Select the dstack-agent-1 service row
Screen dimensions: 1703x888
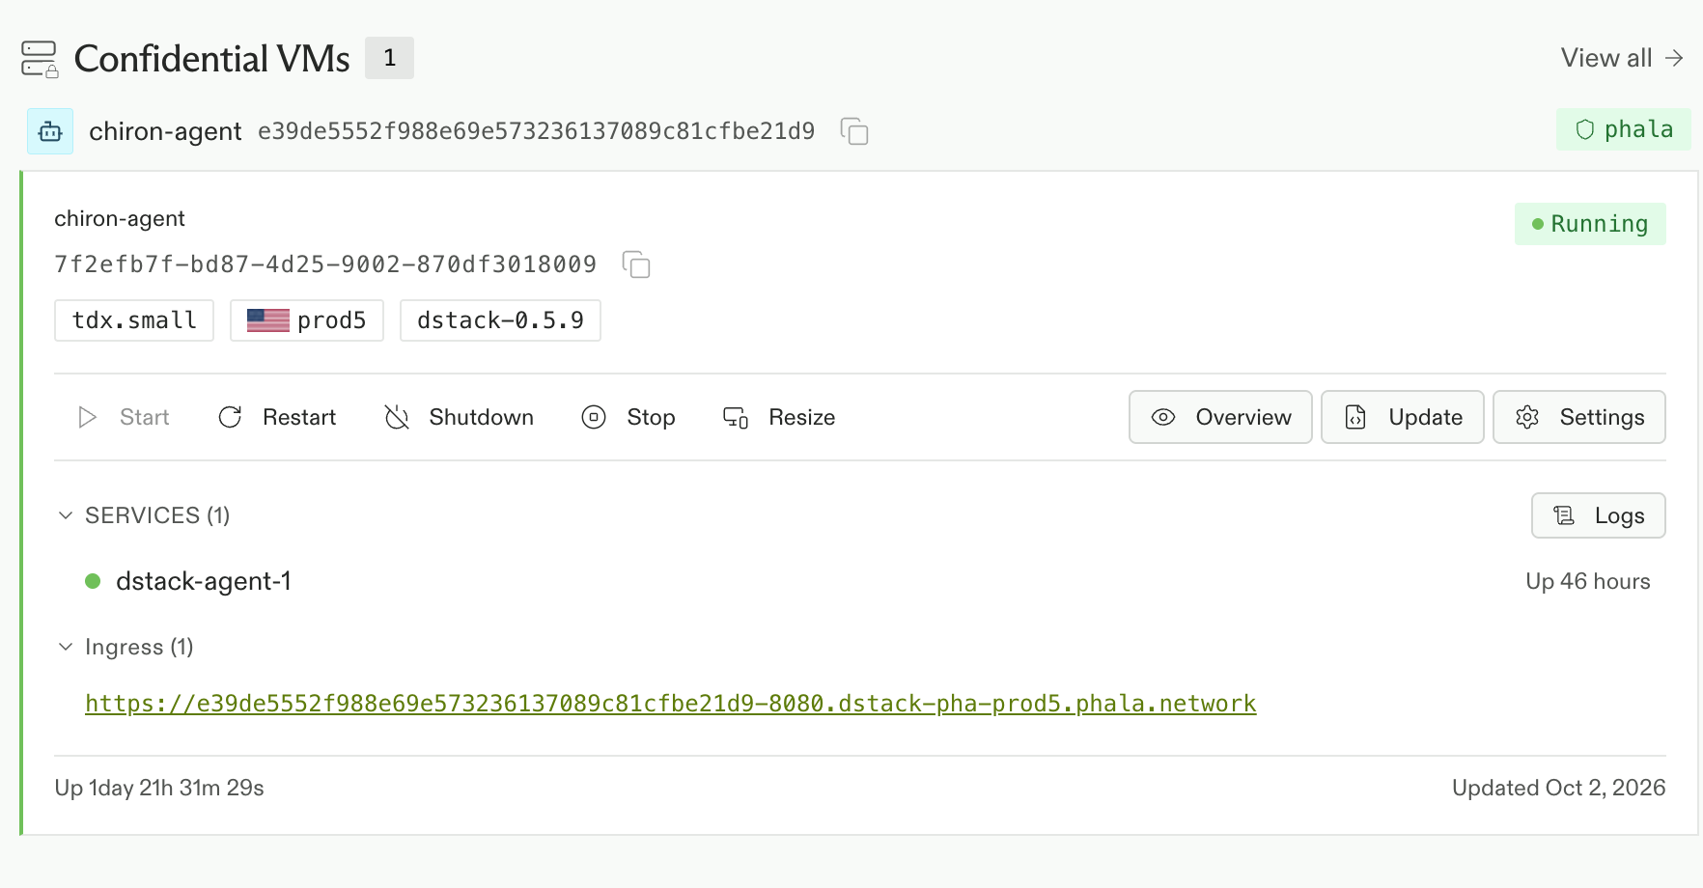click(860, 581)
